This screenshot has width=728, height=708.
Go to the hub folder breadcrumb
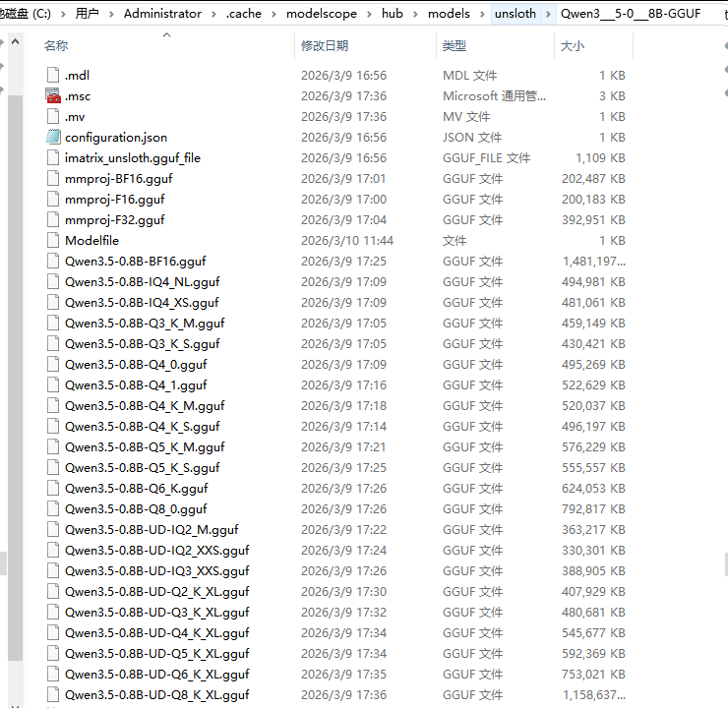[x=393, y=14]
